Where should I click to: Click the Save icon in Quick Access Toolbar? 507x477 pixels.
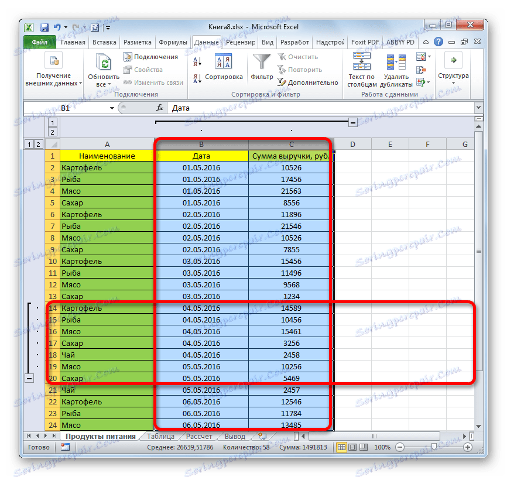pyautogui.click(x=44, y=27)
